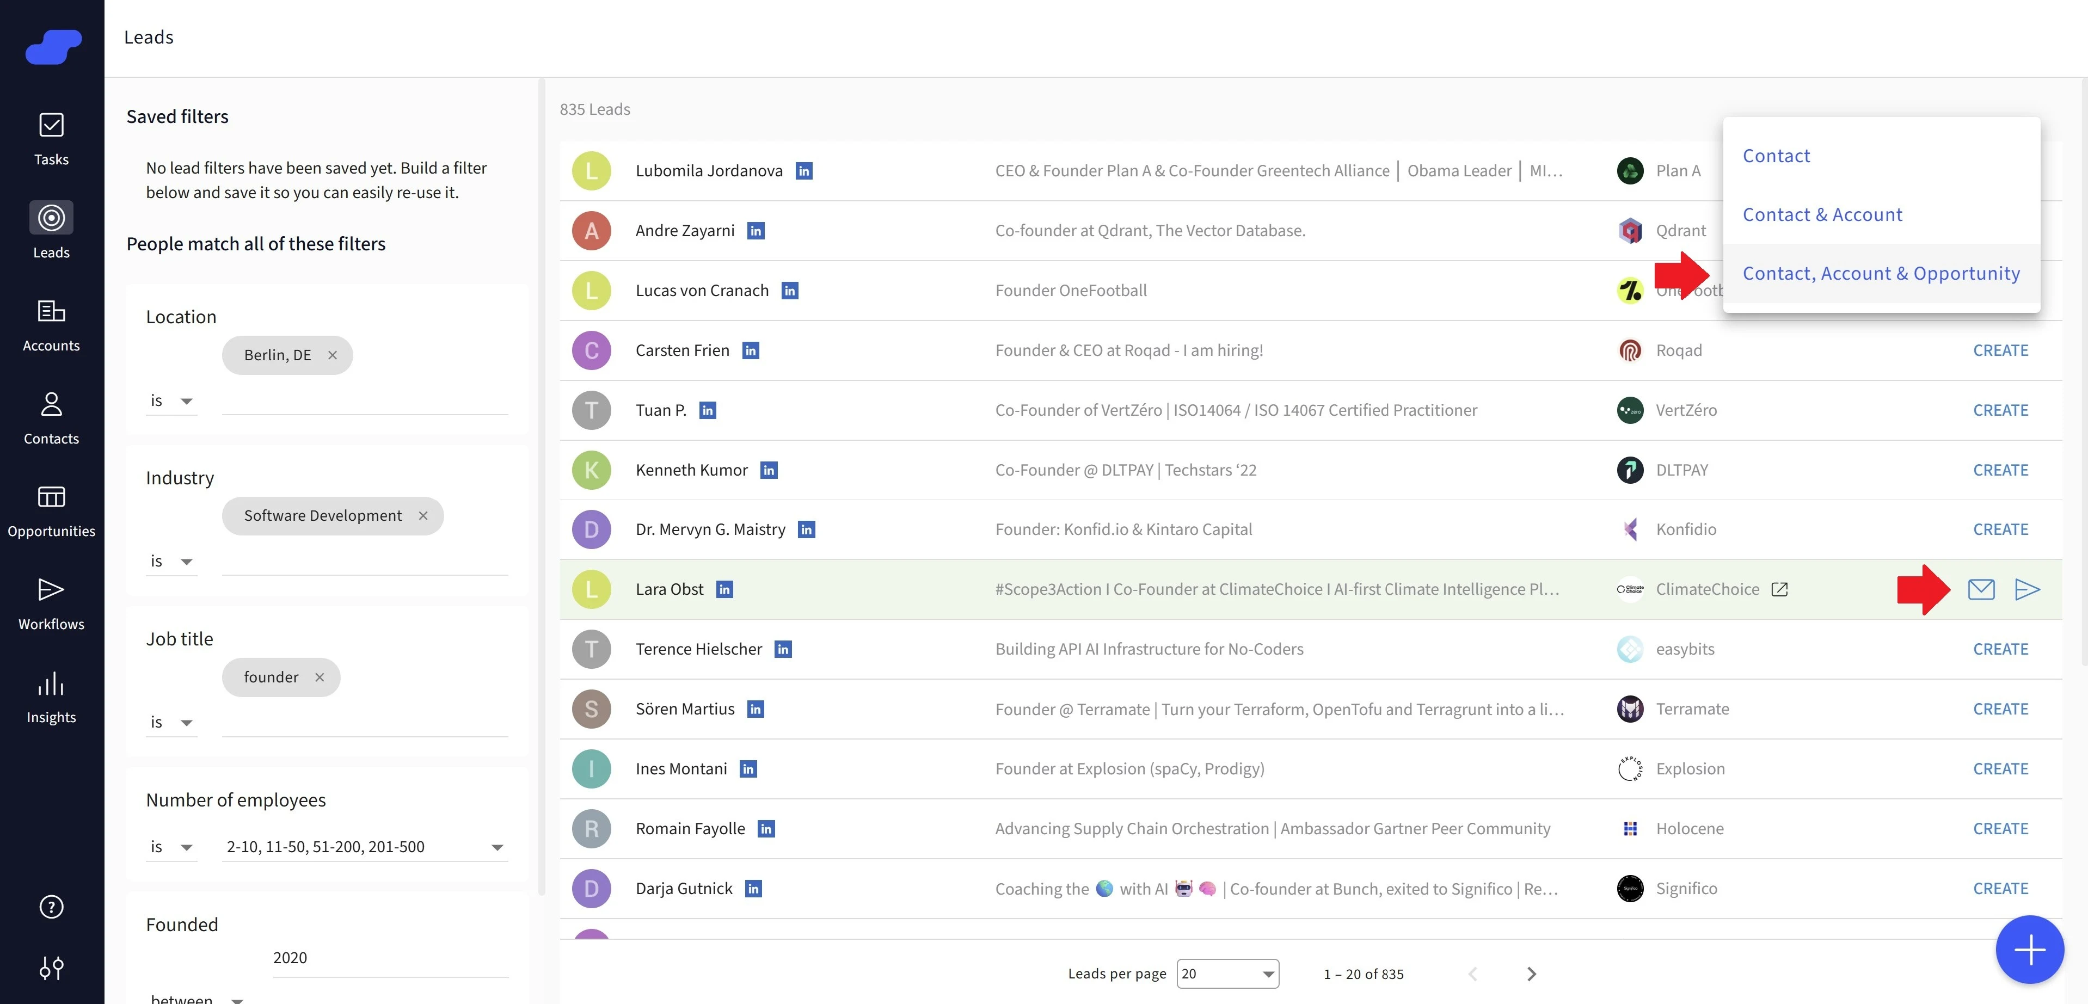The height and width of the screenshot is (1004, 2088).
Task: Click CREATE for Tuan P. at VertZéro
Action: pos(2000,411)
